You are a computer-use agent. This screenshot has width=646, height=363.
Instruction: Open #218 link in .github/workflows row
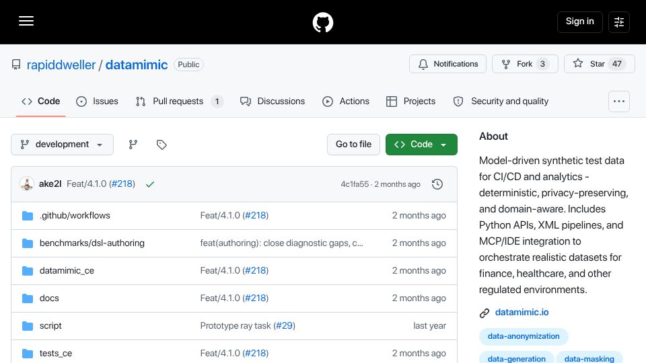pyautogui.click(x=256, y=216)
